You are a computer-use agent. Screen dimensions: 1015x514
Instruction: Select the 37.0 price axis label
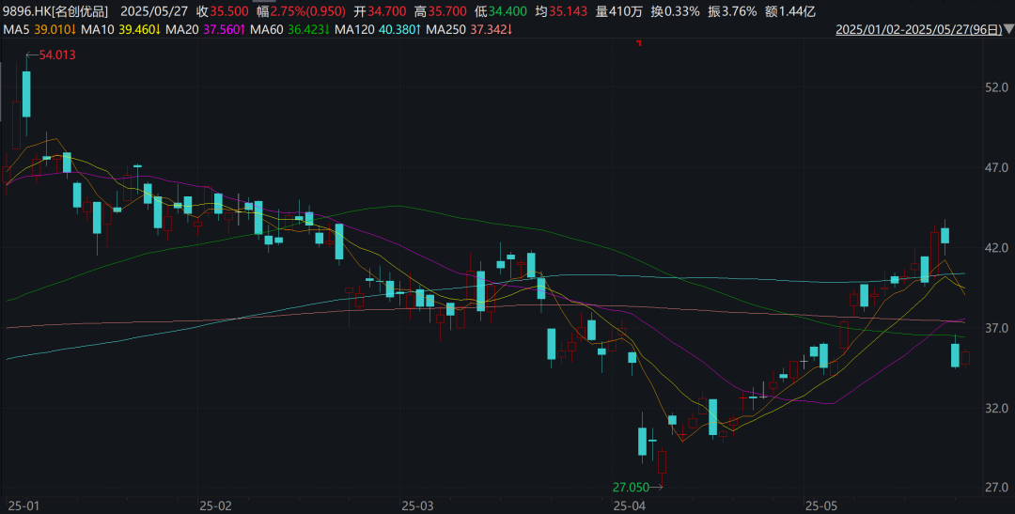tap(995, 328)
